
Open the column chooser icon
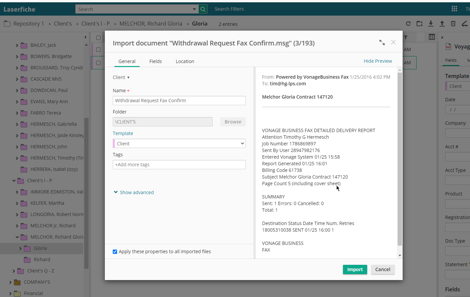432,37
